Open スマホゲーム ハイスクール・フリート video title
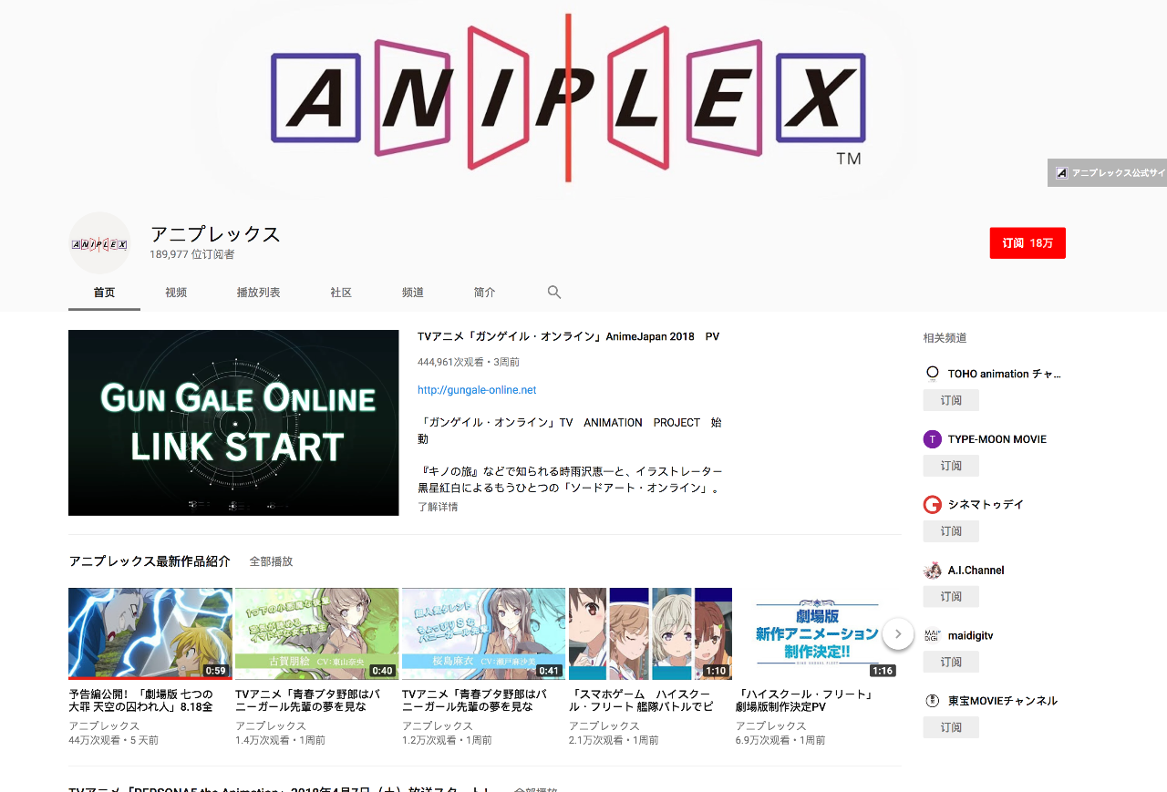 click(x=641, y=701)
